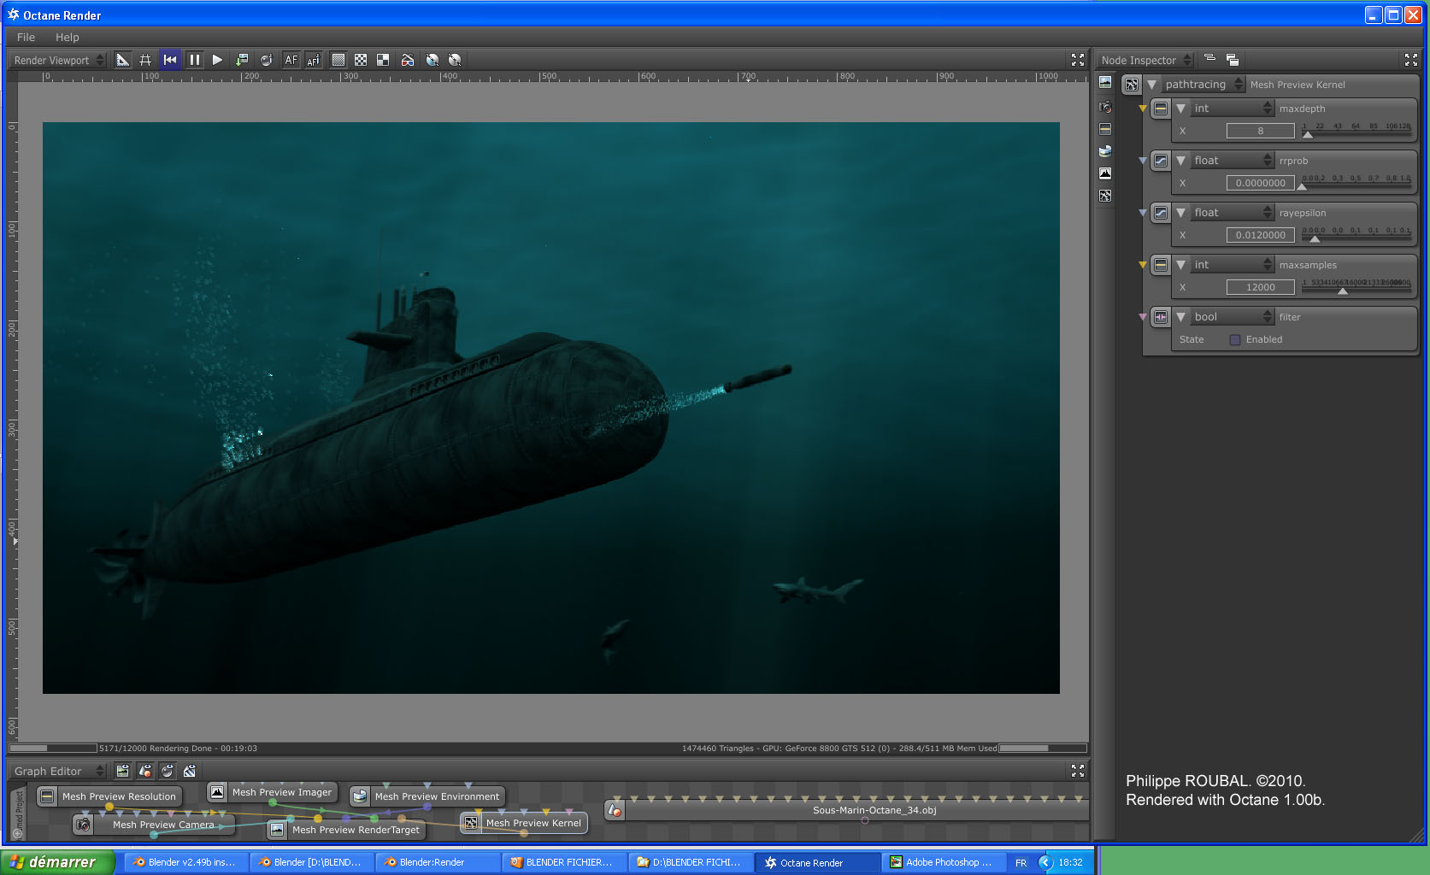The image size is (1430, 875).
Task: Pause the render with the pause button
Action: pyautogui.click(x=194, y=60)
